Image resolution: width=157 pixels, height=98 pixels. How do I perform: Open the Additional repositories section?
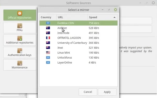coord(20,40)
